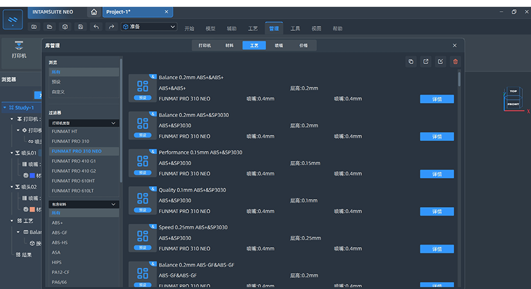Select ABS-GF material filter

click(60, 232)
